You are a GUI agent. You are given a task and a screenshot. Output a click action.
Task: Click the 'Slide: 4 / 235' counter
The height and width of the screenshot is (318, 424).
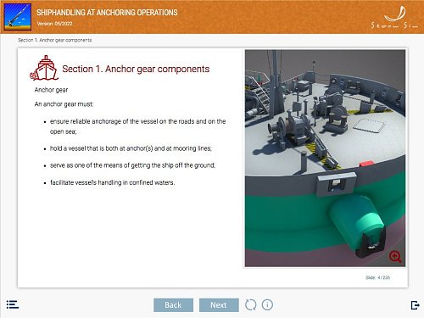coord(377,277)
